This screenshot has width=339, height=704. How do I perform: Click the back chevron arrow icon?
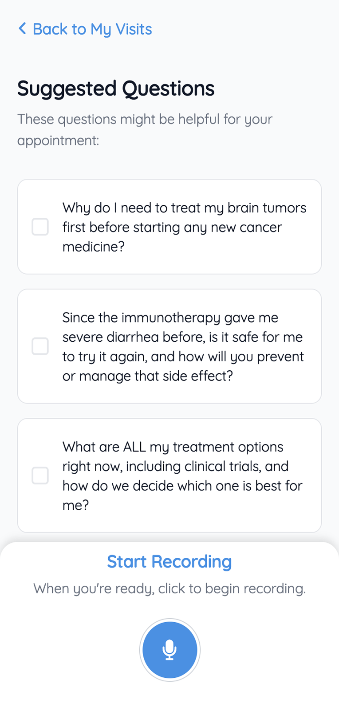[x=22, y=29]
